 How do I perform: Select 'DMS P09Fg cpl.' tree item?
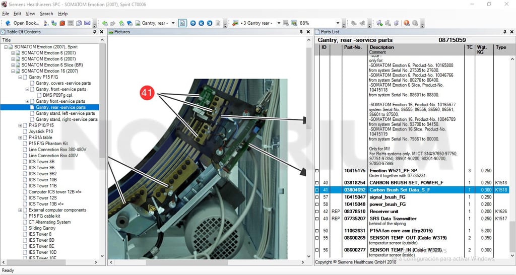(58, 95)
